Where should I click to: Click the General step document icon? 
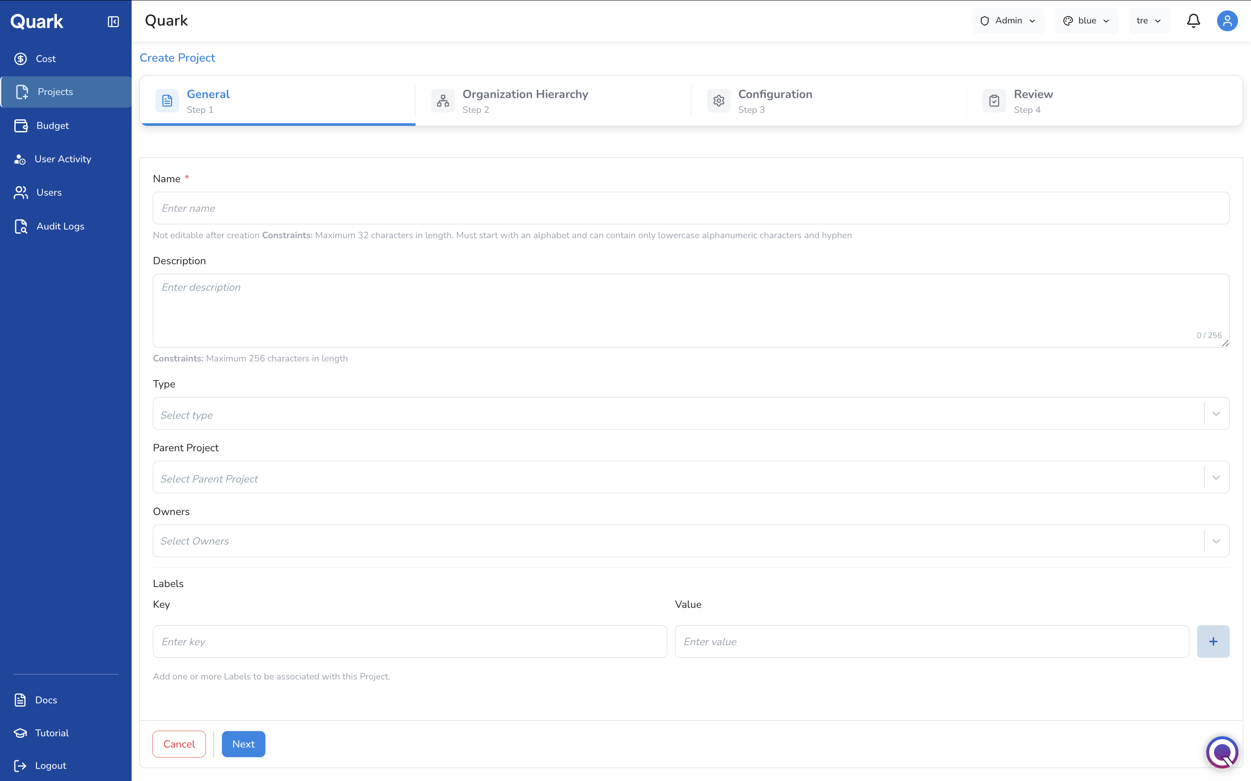pyautogui.click(x=167, y=101)
